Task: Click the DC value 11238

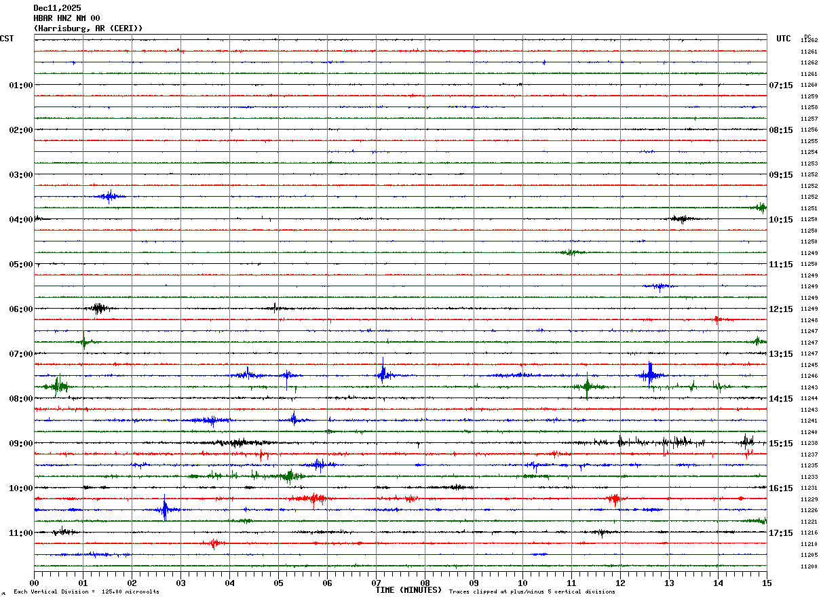Action: click(809, 444)
